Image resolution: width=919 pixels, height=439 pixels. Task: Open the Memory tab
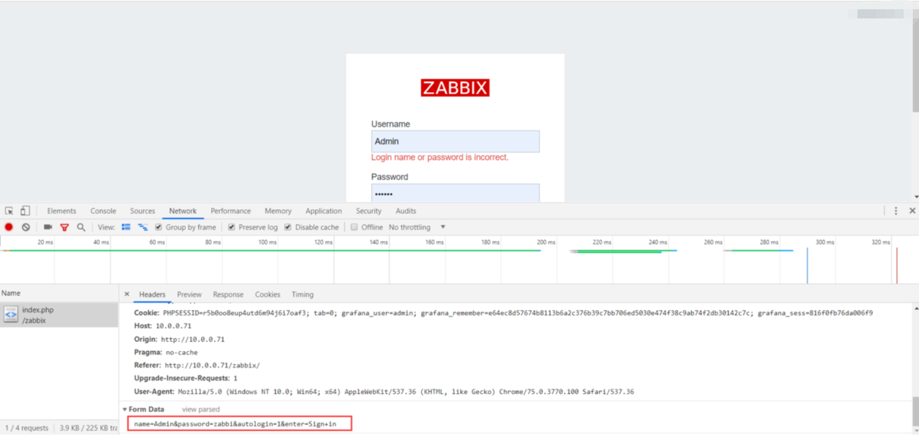point(278,211)
